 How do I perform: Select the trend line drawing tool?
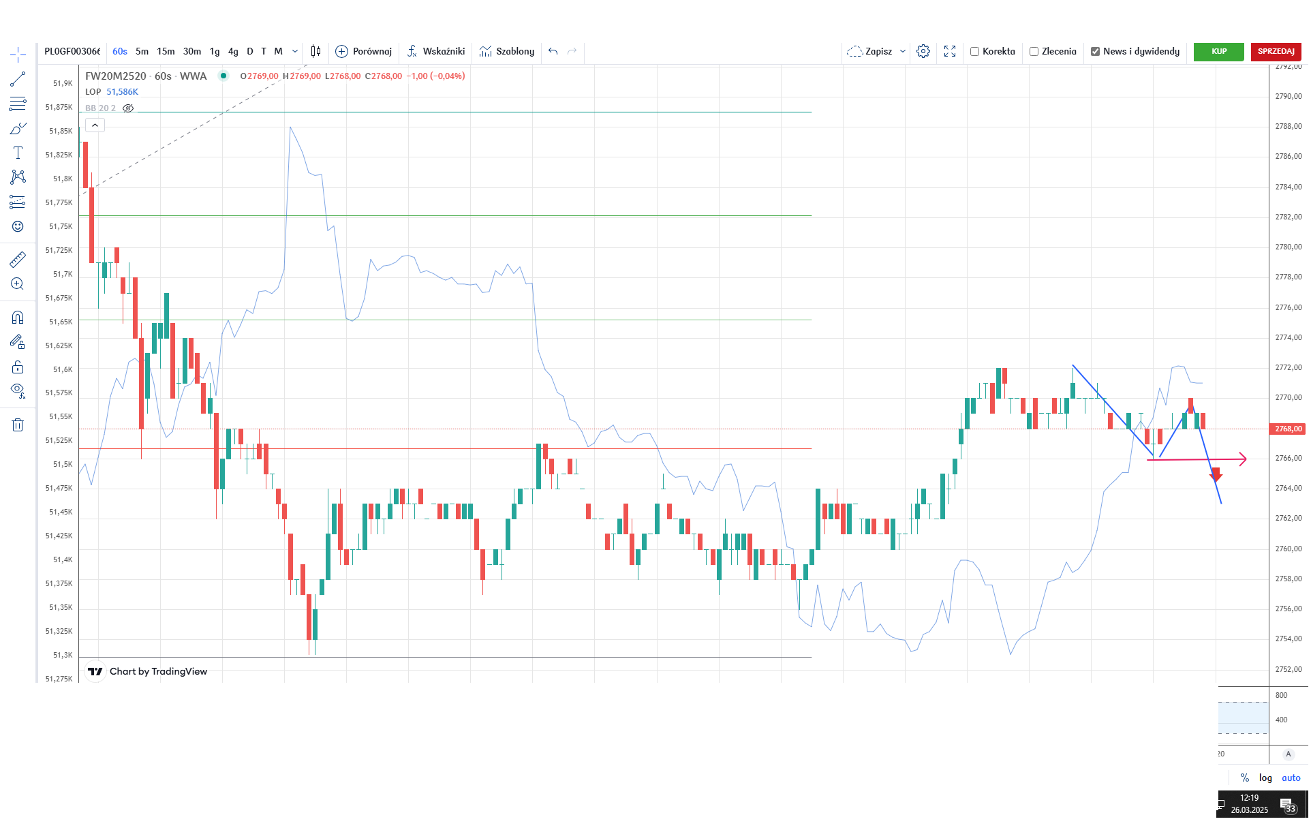(18, 79)
